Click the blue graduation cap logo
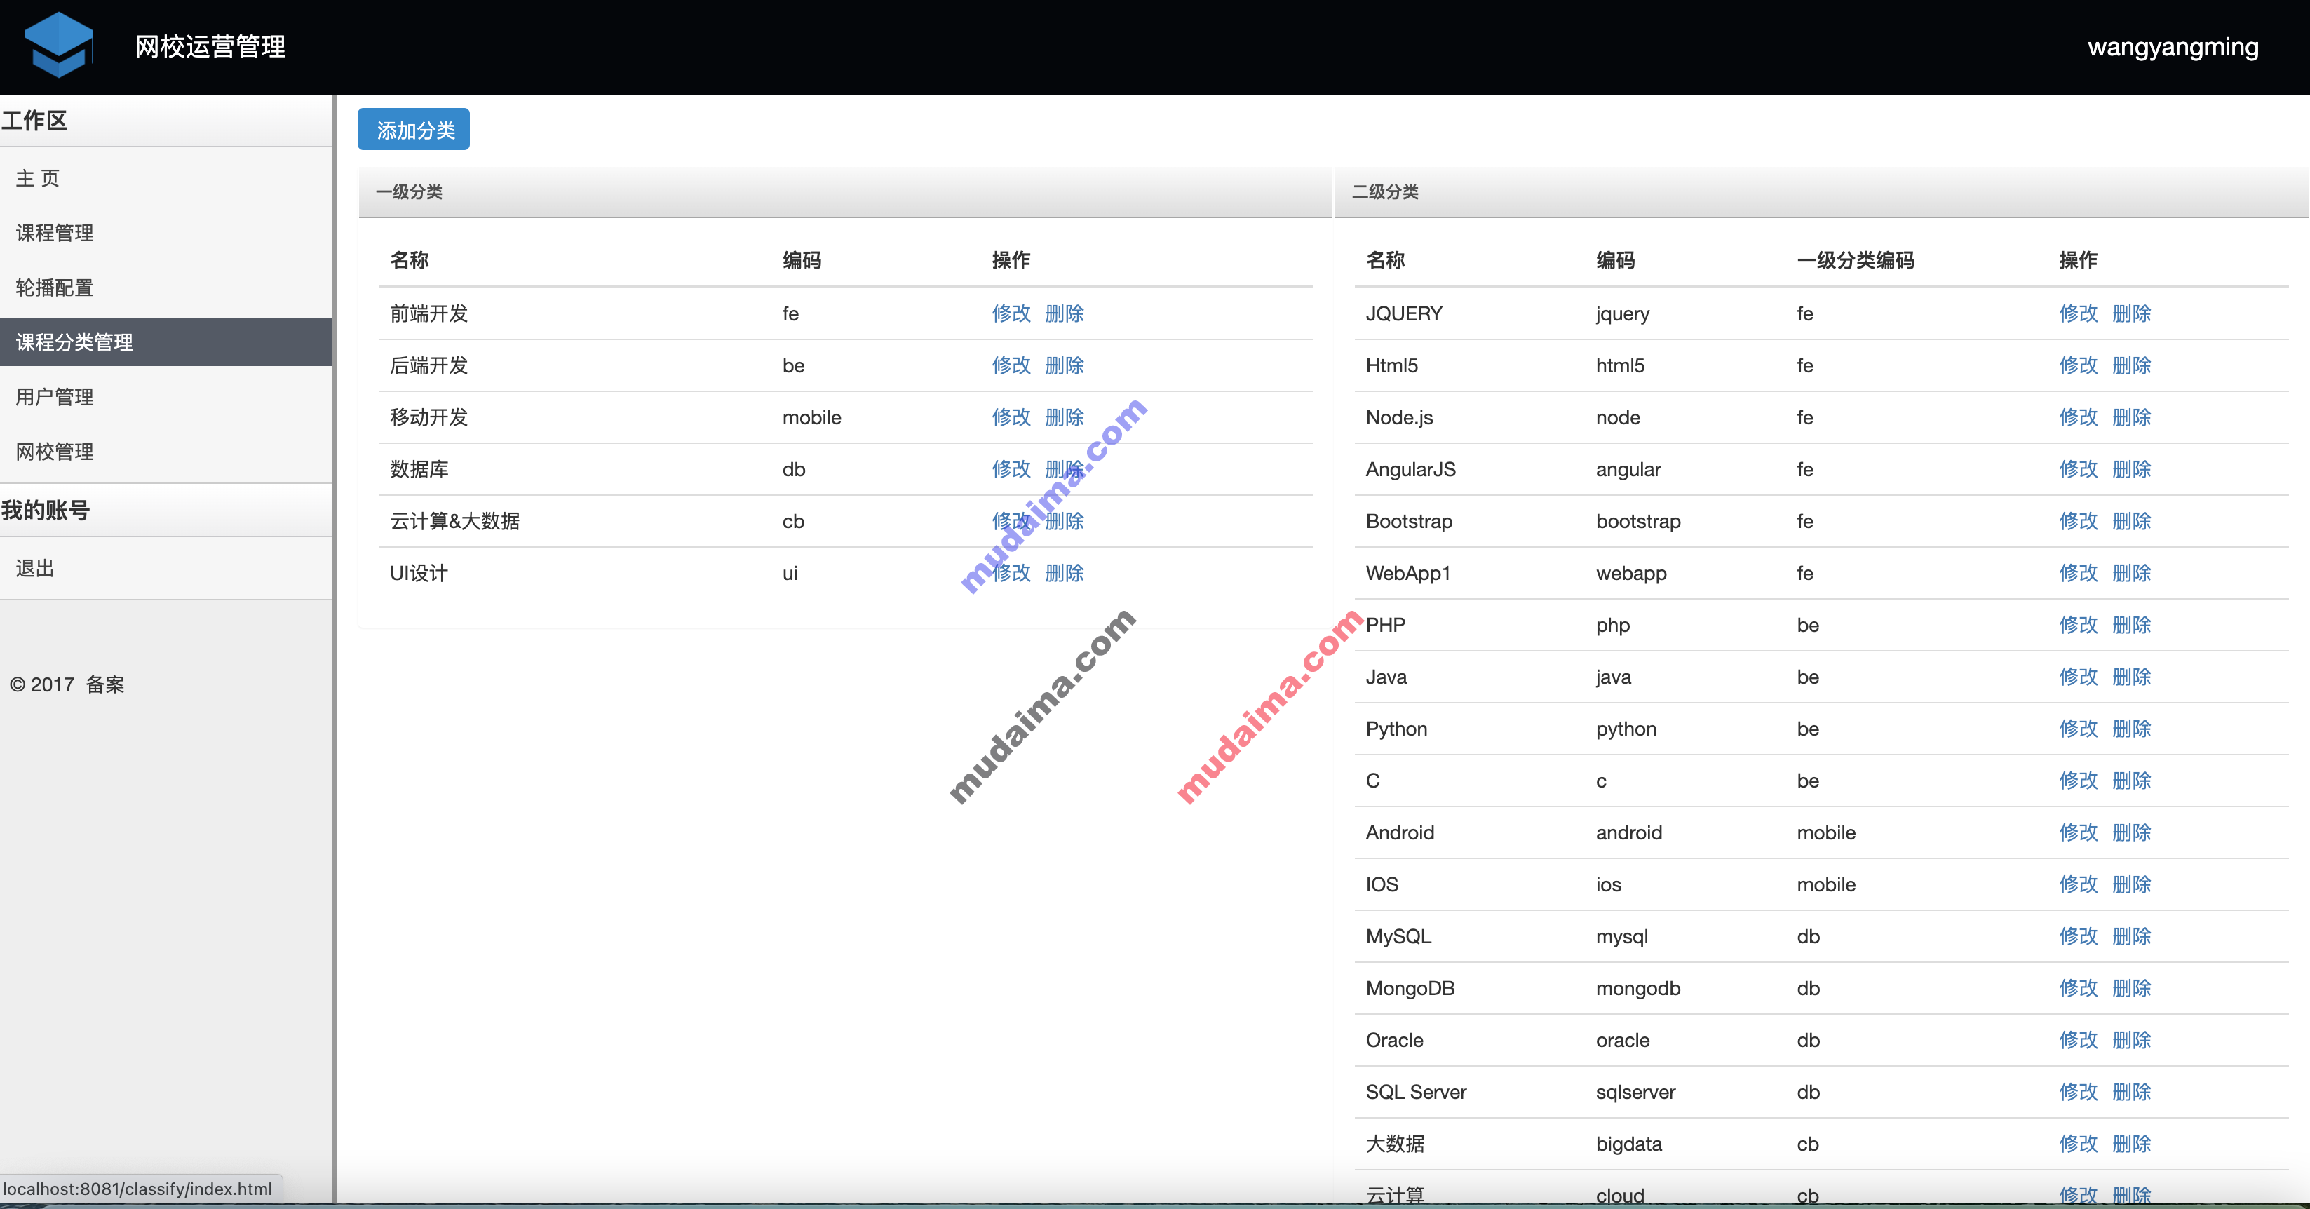This screenshot has height=1209, width=2310. (x=58, y=45)
